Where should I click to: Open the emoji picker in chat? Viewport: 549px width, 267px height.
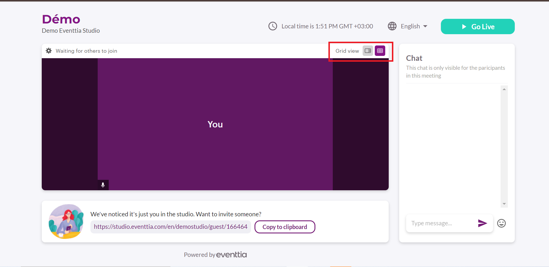tap(501, 223)
